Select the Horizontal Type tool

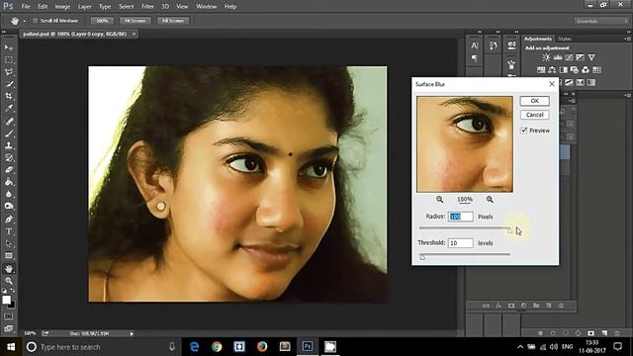pos(9,231)
